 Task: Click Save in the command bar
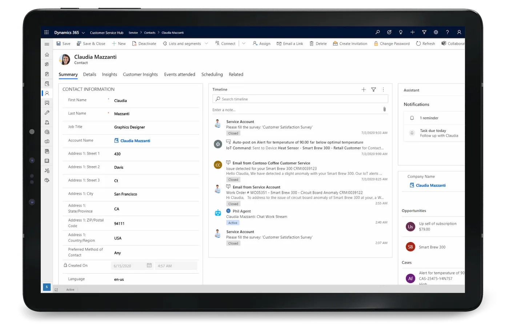pyautogui.click(x=63, y=44)
